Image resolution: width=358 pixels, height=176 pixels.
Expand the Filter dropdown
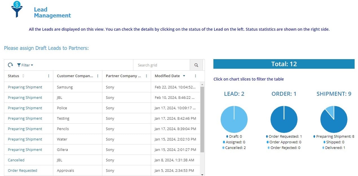tap(25, 65)
